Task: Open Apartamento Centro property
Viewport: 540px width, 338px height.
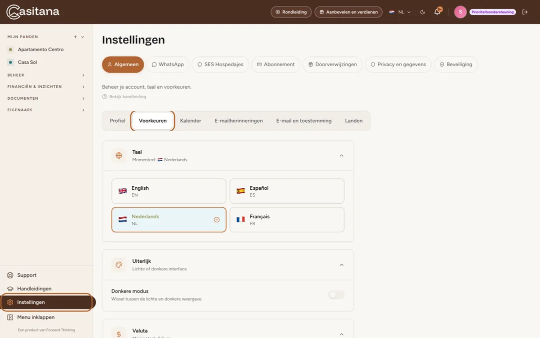Action: (40, 49)
